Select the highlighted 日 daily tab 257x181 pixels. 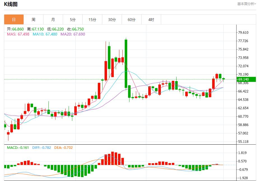tap(14, 19)
